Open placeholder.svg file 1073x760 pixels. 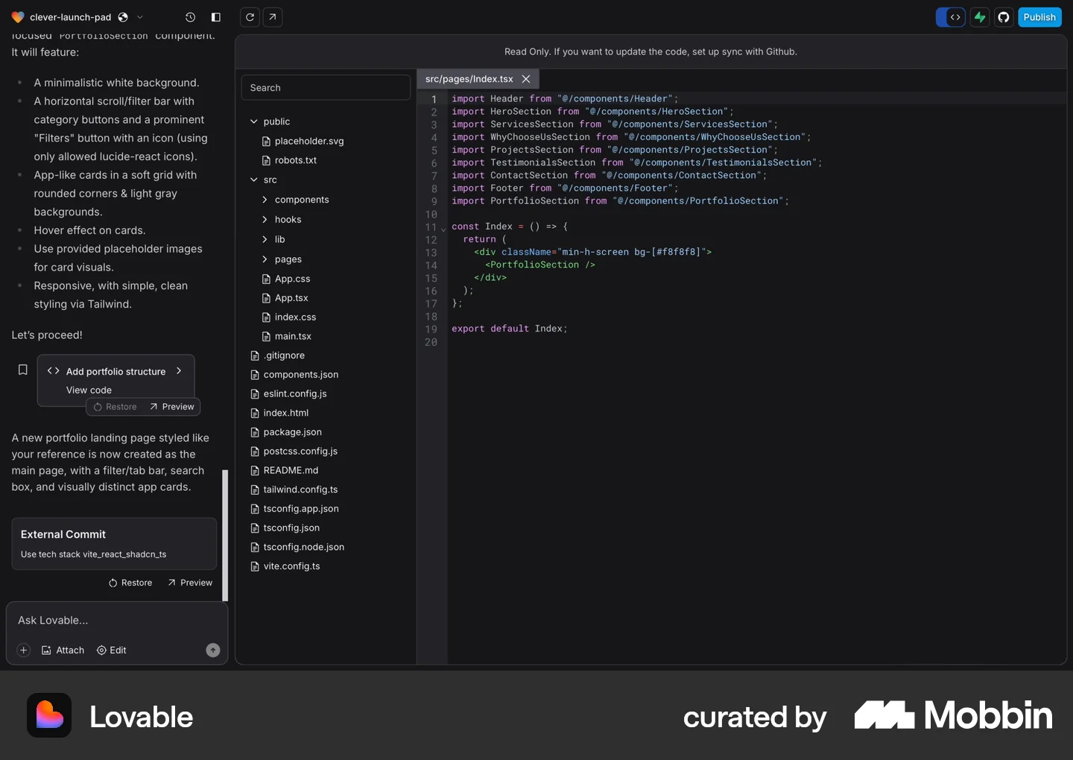303,141
